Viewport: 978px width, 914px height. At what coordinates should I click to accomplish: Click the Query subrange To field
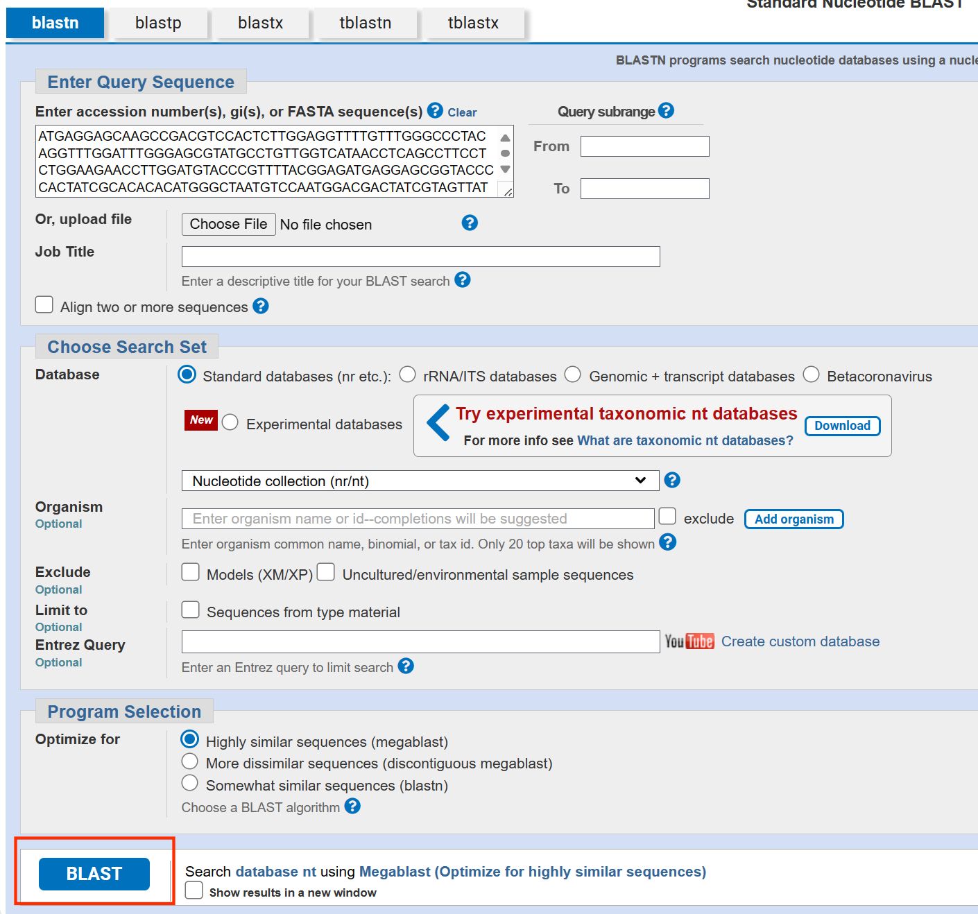click(645, 189)
